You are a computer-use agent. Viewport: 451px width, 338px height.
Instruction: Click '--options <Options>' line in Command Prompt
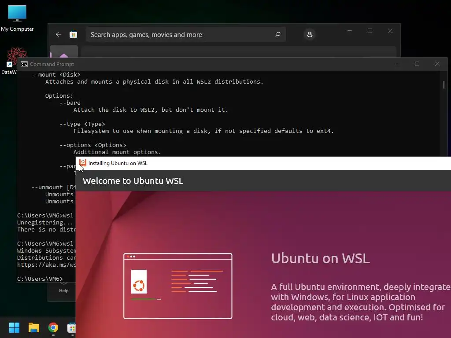point(93,145)
